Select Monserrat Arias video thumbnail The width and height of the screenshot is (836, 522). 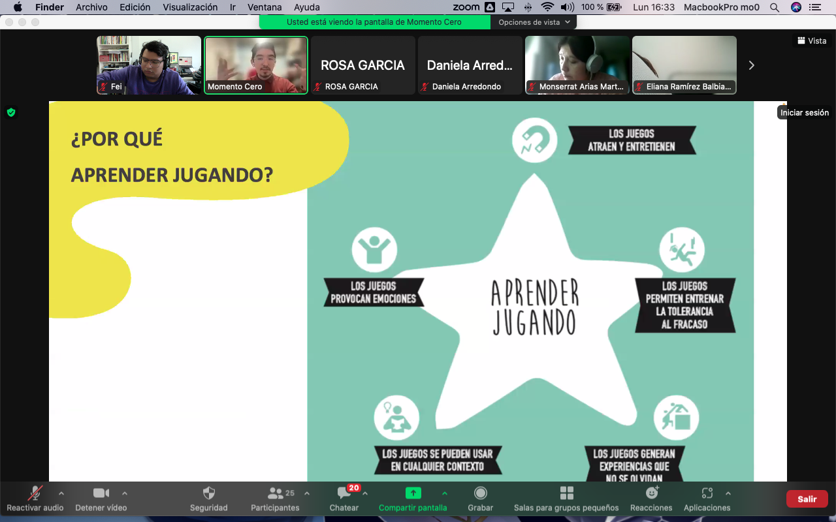577,65
